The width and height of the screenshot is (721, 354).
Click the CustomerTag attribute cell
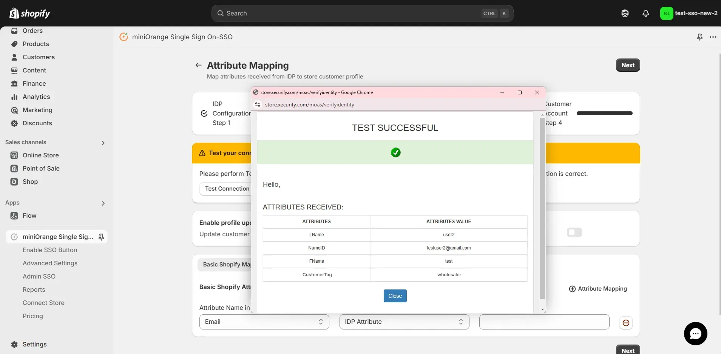316,275
